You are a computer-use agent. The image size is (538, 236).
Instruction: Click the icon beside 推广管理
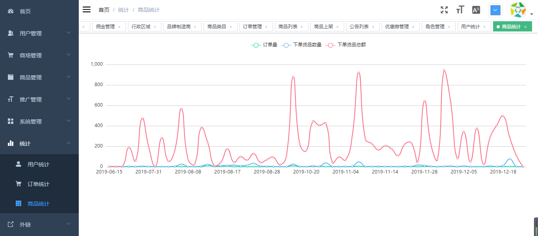pos(11,100)
